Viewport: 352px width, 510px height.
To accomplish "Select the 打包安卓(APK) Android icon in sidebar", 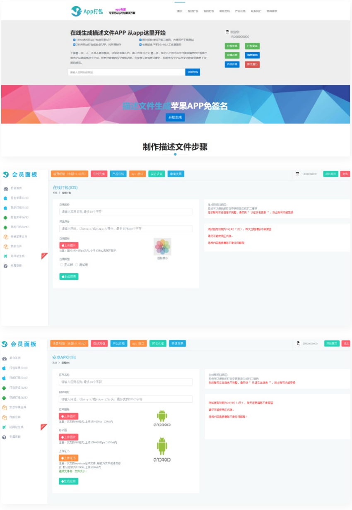I will (x=6, y=217).
